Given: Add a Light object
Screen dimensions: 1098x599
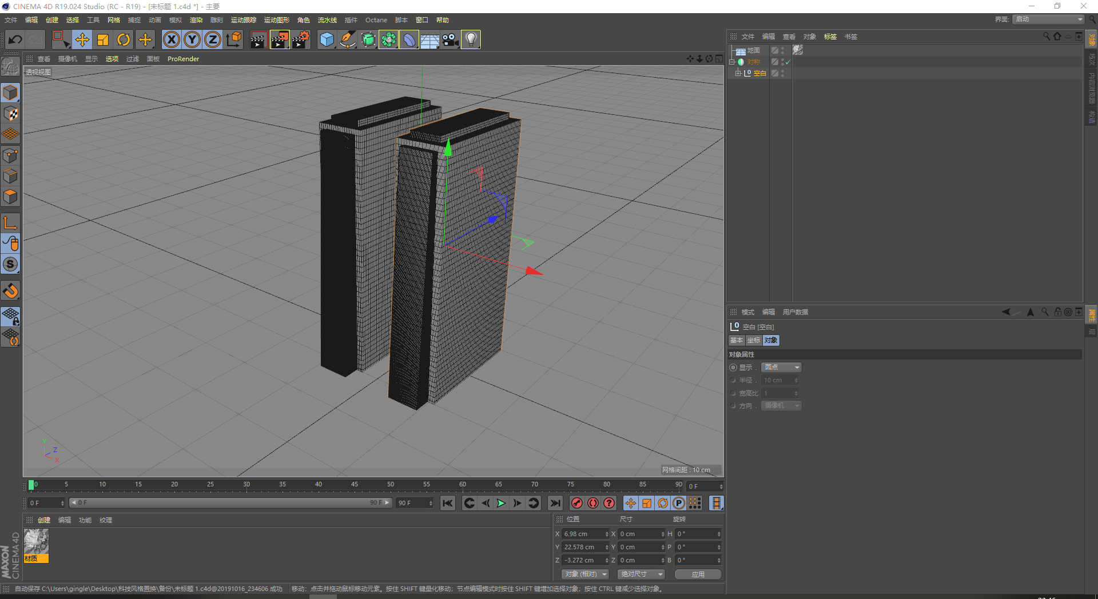Looking at the screenshot, I should pos(471,39).
